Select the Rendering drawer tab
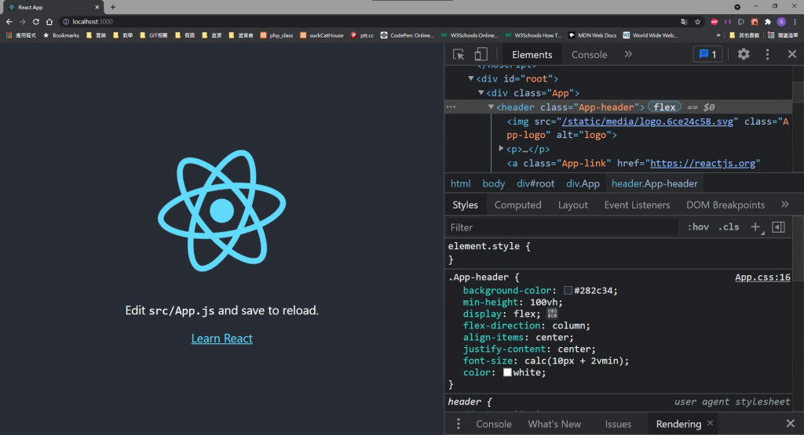804x435 pixels. tap(678, 424)
